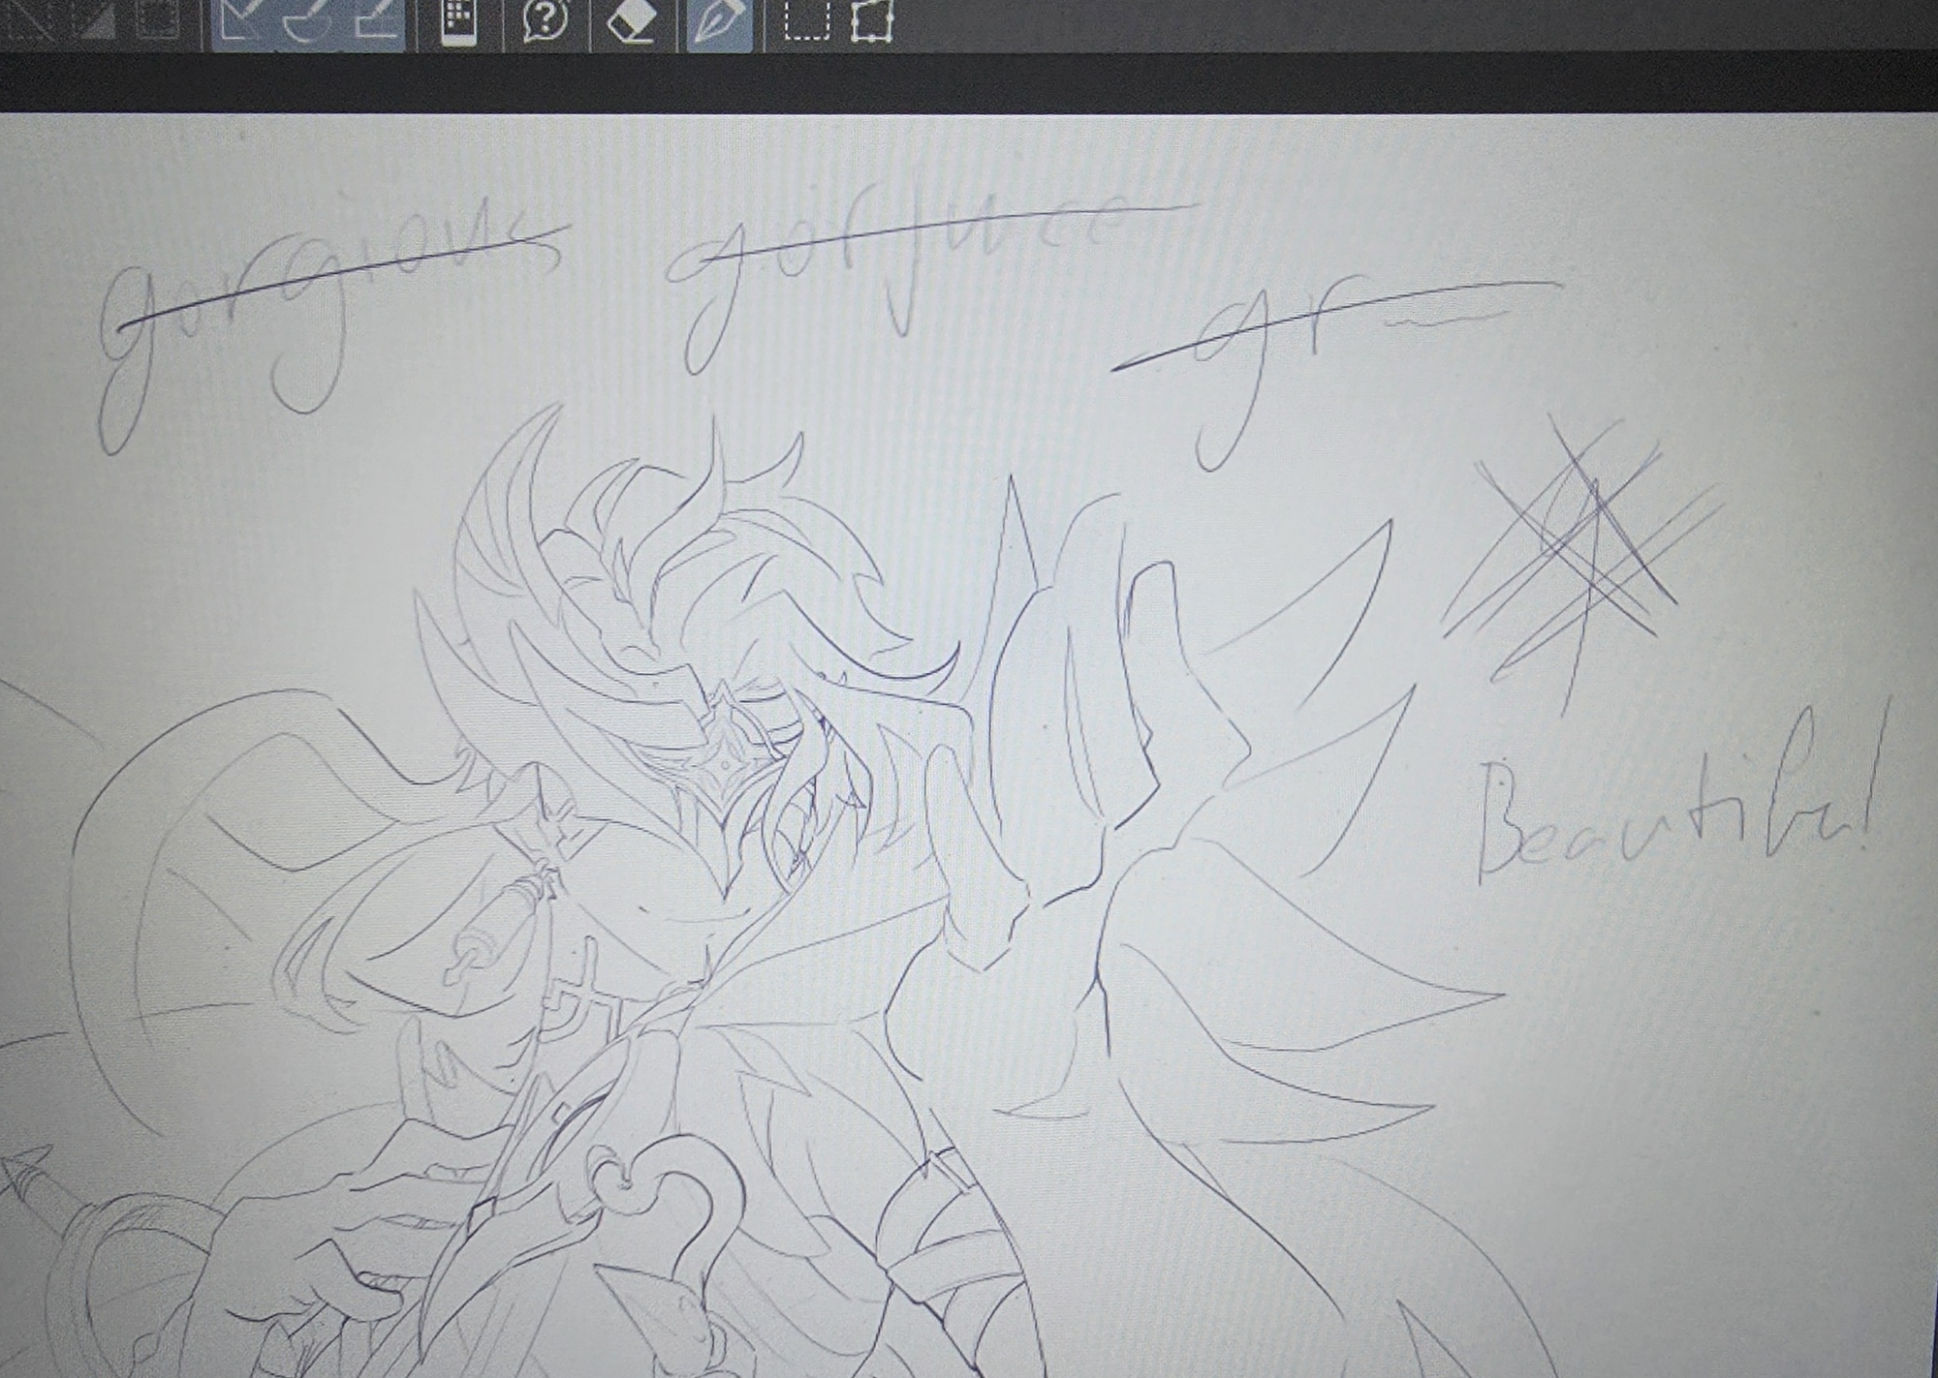Image resolution: width=1938 pixels, height=1378 pixels.
Task: Click the dark empty bar above canvas
Action: 969,82
